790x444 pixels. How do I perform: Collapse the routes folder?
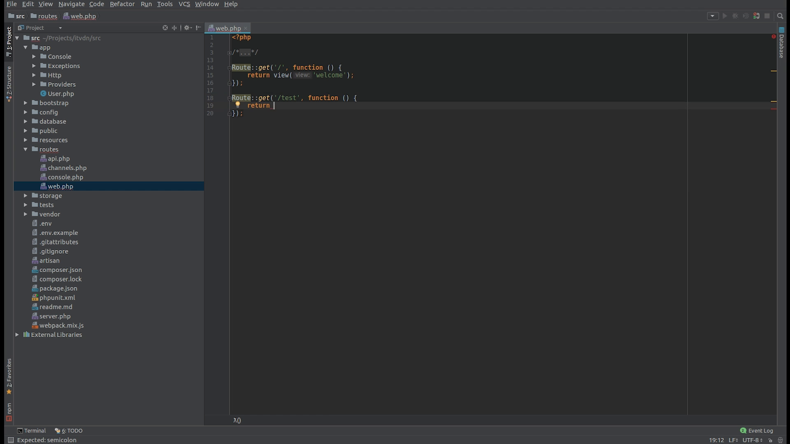click(x=26, y=149)
